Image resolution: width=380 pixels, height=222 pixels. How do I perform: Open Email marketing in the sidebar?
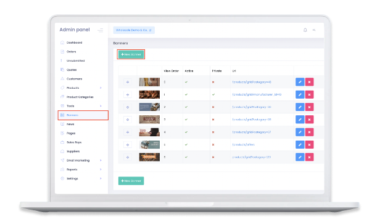click(78, 160)
